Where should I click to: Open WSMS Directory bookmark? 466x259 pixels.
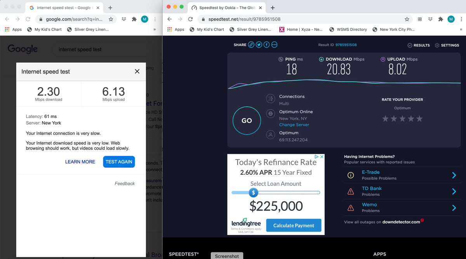pyautogui.click(x=348, y=30)
